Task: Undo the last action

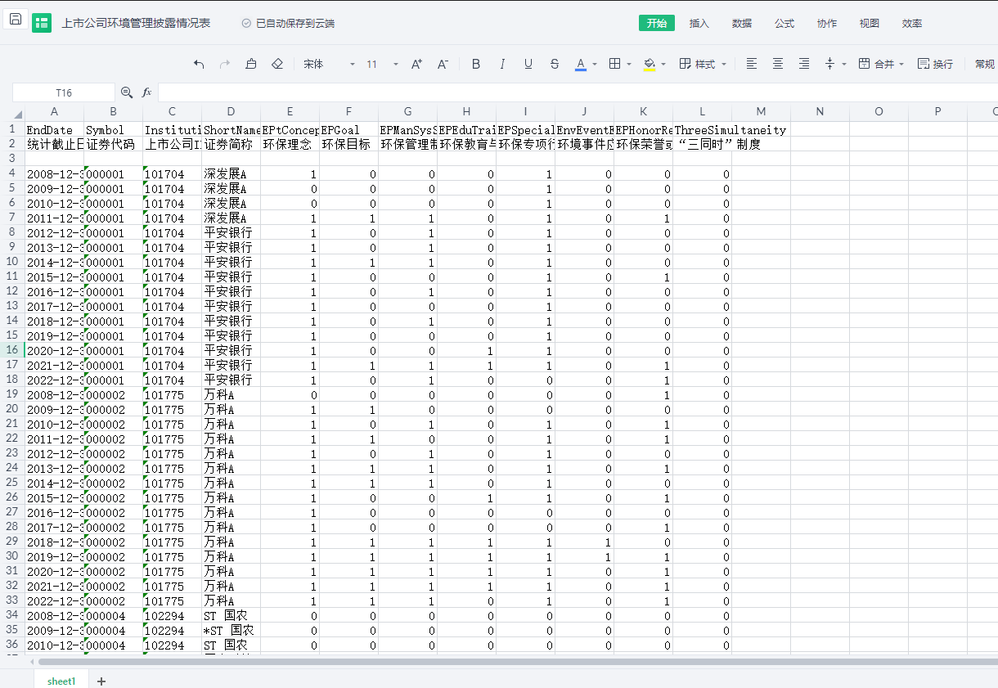Action: pos(199,64)
